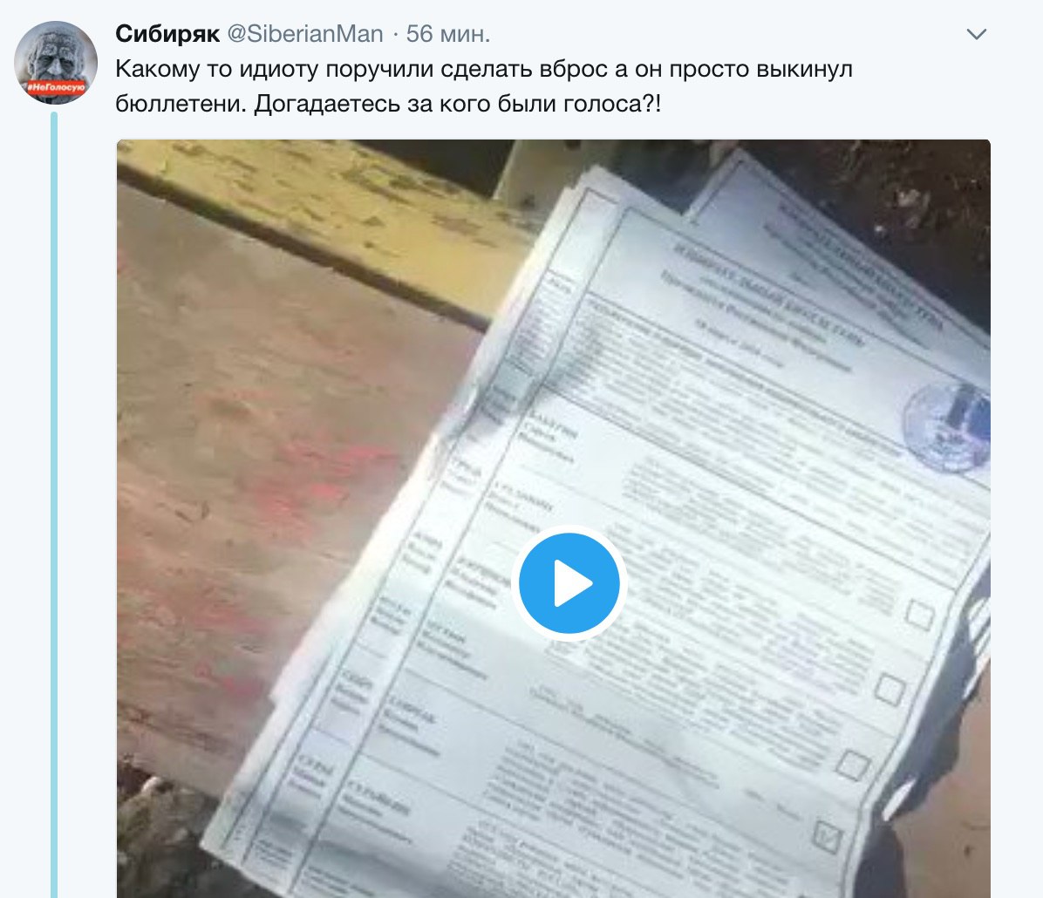This screenshot has height=898, width=1043.
Task: Play the embedded ballot video
Action: pyautogui.click(x=569, y=583)
